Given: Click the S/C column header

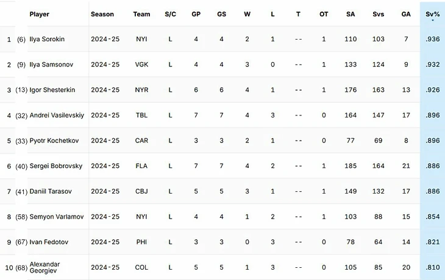Looking at the screenshot, I should (170, 14).
